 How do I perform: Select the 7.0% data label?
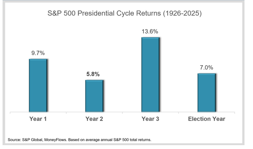pyautogui.click(x=207, y=68)
